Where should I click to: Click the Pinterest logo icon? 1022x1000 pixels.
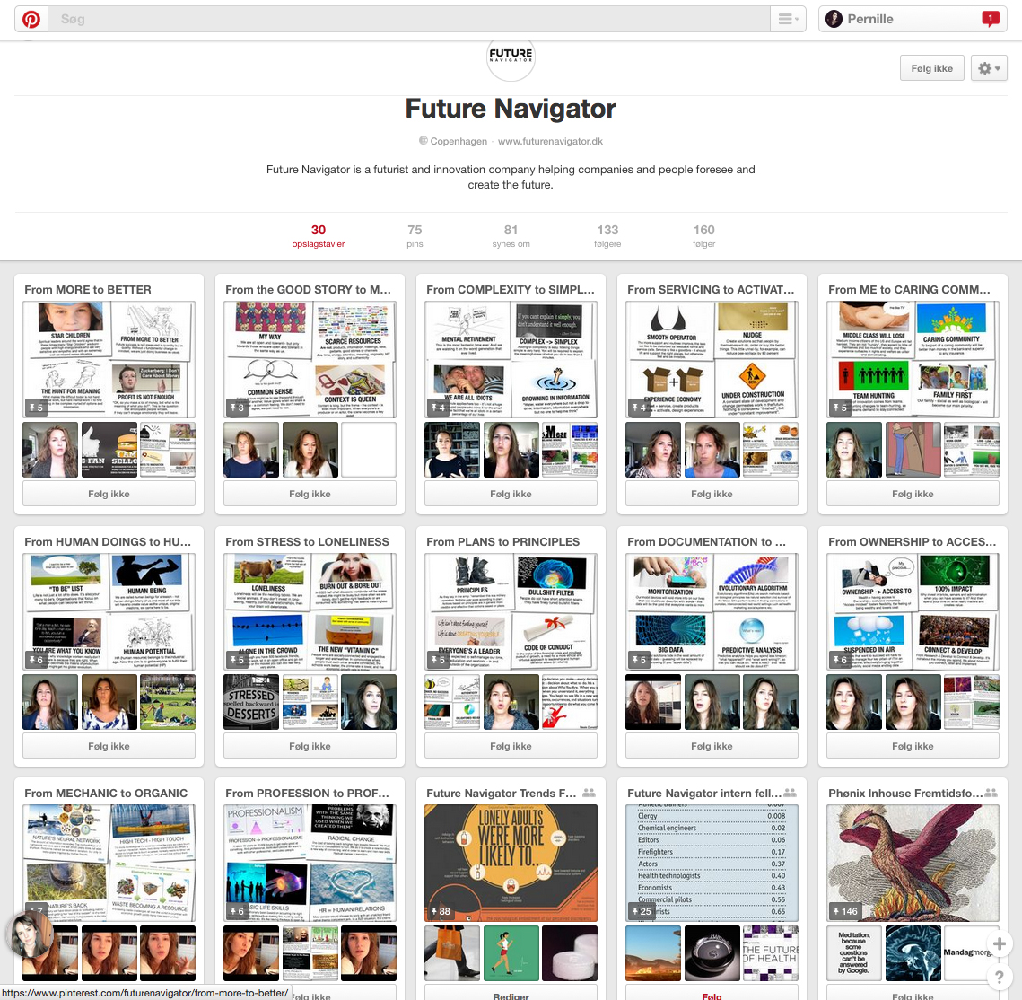(x=31, y=19)
